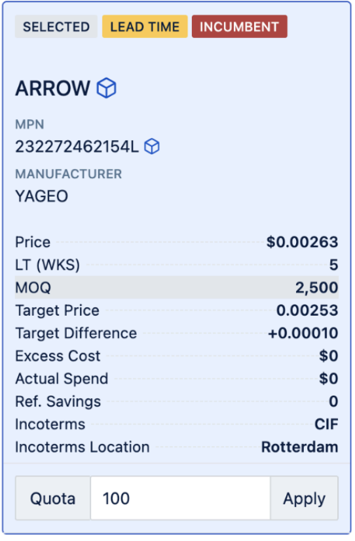Click the SELECTED badge
This screenshot has width=355, height=541.
(x=56, y=27)
